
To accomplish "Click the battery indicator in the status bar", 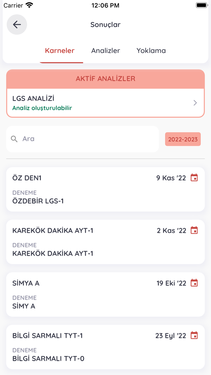I will coord(201,5).
